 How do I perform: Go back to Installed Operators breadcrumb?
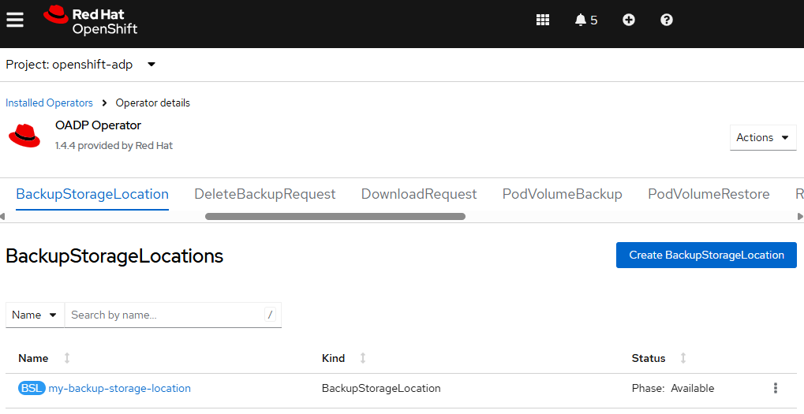click(x=49, y=103)
